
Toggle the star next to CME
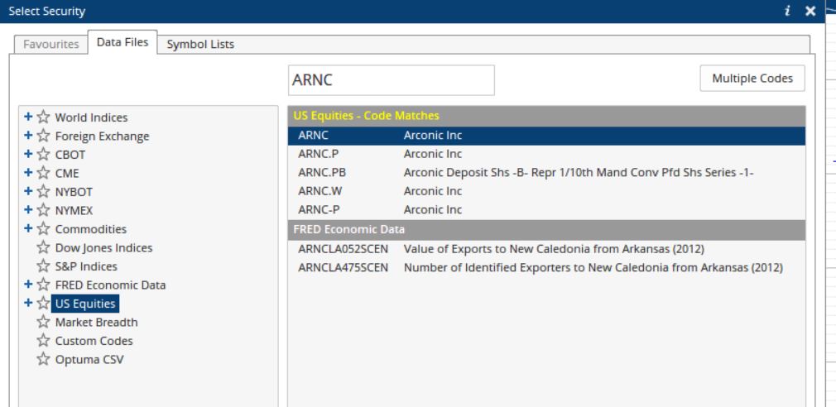tap(43, 173)
